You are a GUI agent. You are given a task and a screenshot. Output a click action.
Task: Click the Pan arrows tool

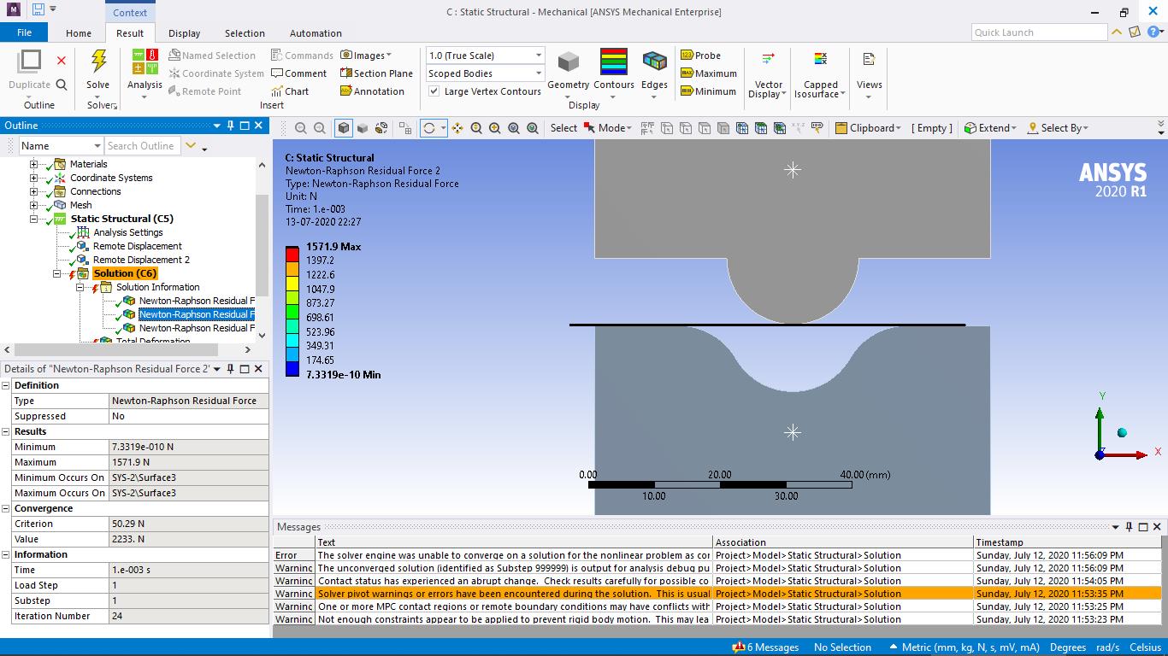click(x=457, y=128)
